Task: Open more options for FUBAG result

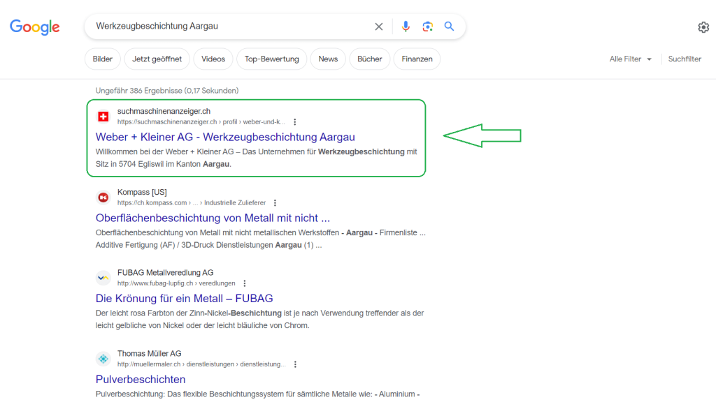Action: (245, 283)
